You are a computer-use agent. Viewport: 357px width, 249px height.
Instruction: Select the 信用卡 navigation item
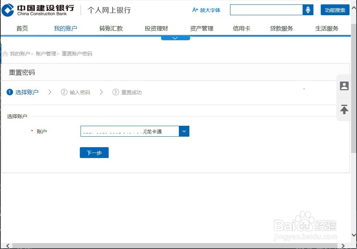pyautogui.click(x=241, y=28)
